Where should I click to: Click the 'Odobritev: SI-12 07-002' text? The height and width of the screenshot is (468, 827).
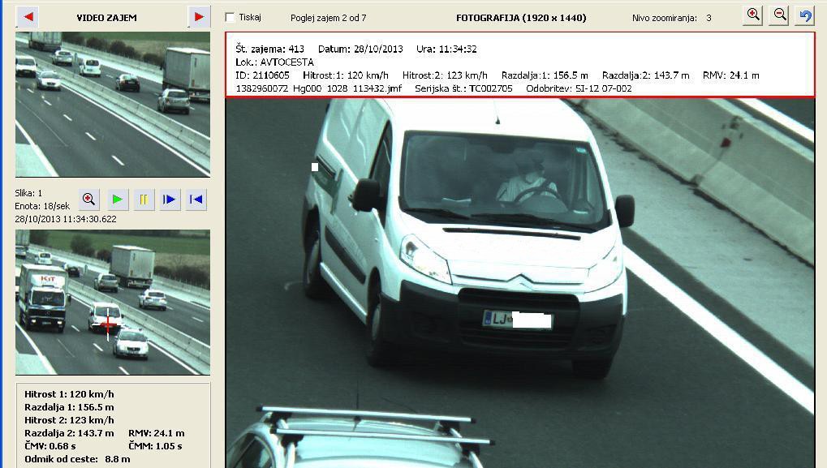pos(579,88)
